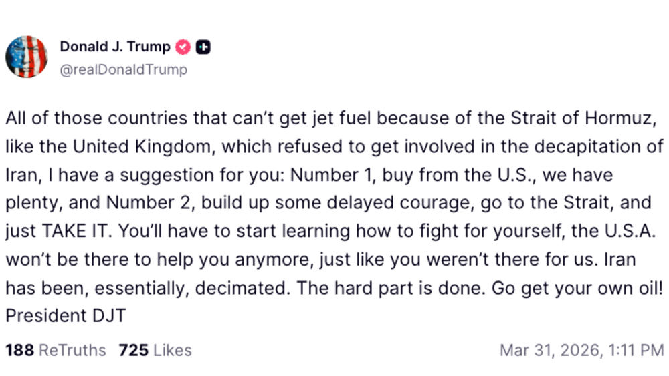Click the pink verified checkmark badge

pyautogui.click(x=183, y=47)
